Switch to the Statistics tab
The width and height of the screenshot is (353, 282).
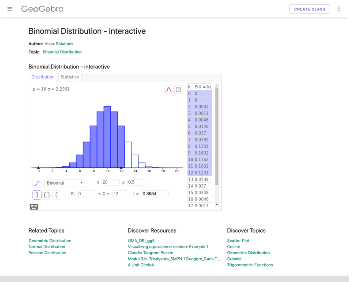click(69, 77)
